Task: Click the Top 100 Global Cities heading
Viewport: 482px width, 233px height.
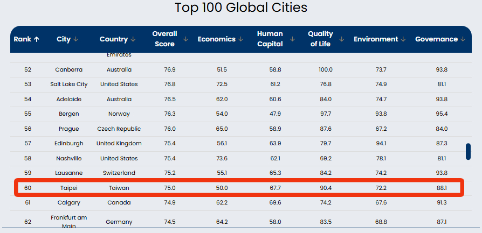Action: (241, 8)
